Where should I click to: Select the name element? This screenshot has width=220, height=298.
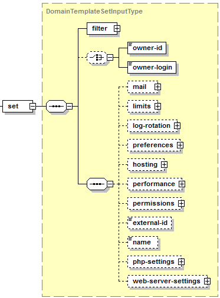point(143,243)
